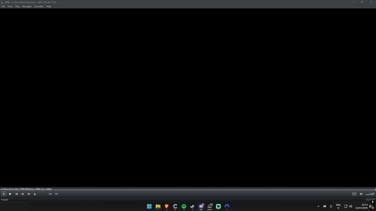Open the Windows Start menu

point(149,206)
